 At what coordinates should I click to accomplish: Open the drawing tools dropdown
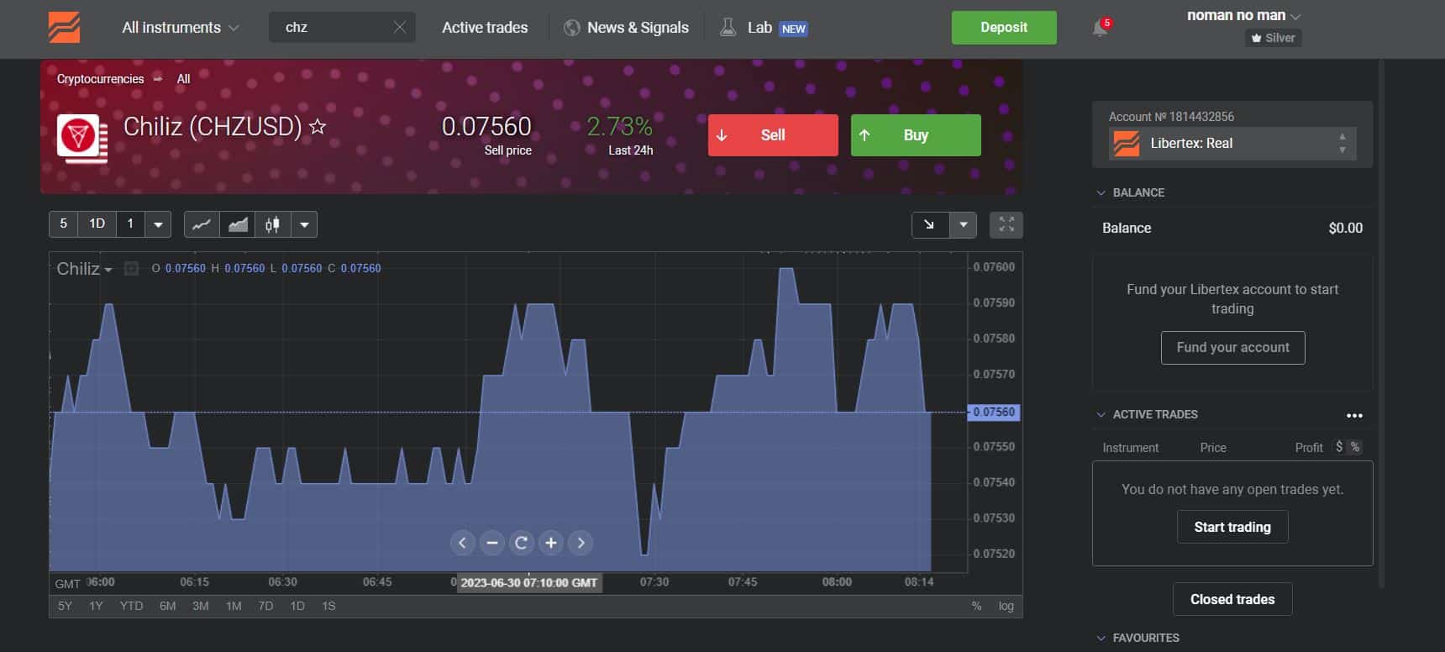pyautogui.click(x=963, y=224)
